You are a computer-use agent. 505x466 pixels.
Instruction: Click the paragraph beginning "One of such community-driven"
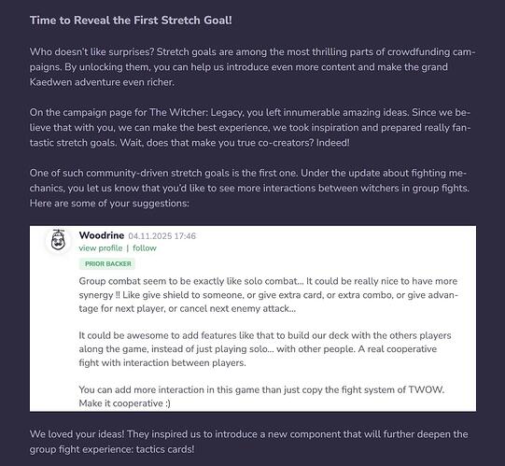click(x=249, y=189)
